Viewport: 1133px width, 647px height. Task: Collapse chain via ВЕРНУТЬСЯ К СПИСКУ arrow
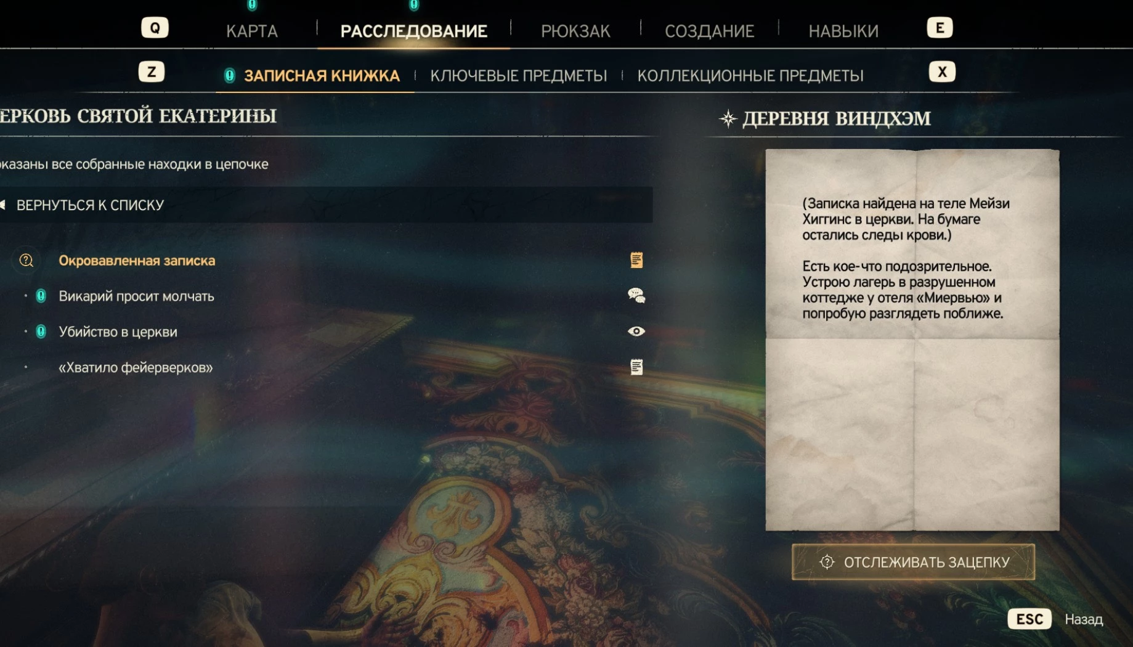[x=3, y=205]
